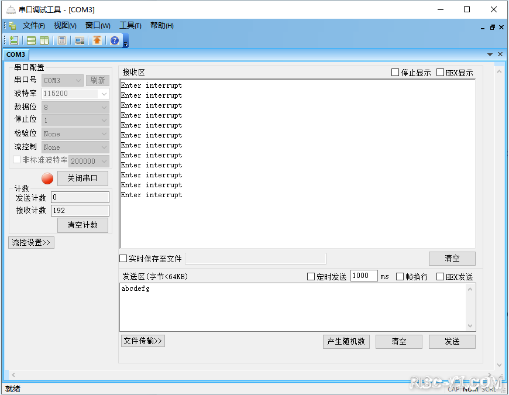The height and width of the screenshot is (395, 509).
Task: Click the red serial port status indicator
Action: click(x=47, y=178)
